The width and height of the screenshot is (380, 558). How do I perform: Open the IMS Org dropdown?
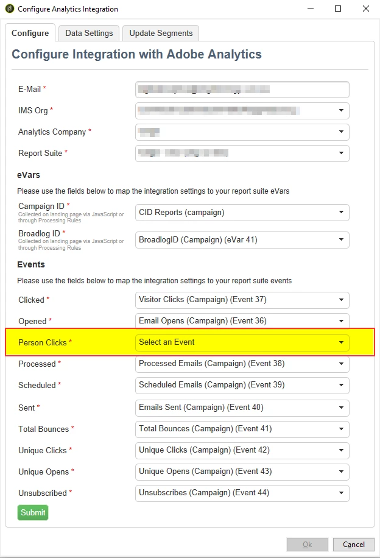[x=242, y=111]
